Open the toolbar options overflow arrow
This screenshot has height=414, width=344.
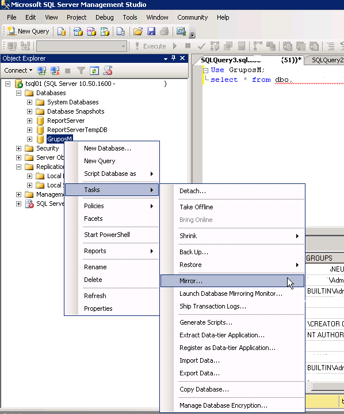click(193, 35)
